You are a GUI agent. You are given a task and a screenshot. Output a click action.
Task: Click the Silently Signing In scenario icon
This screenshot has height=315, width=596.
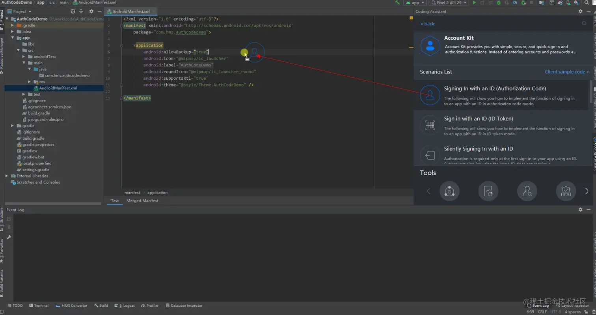coord(430,155)
